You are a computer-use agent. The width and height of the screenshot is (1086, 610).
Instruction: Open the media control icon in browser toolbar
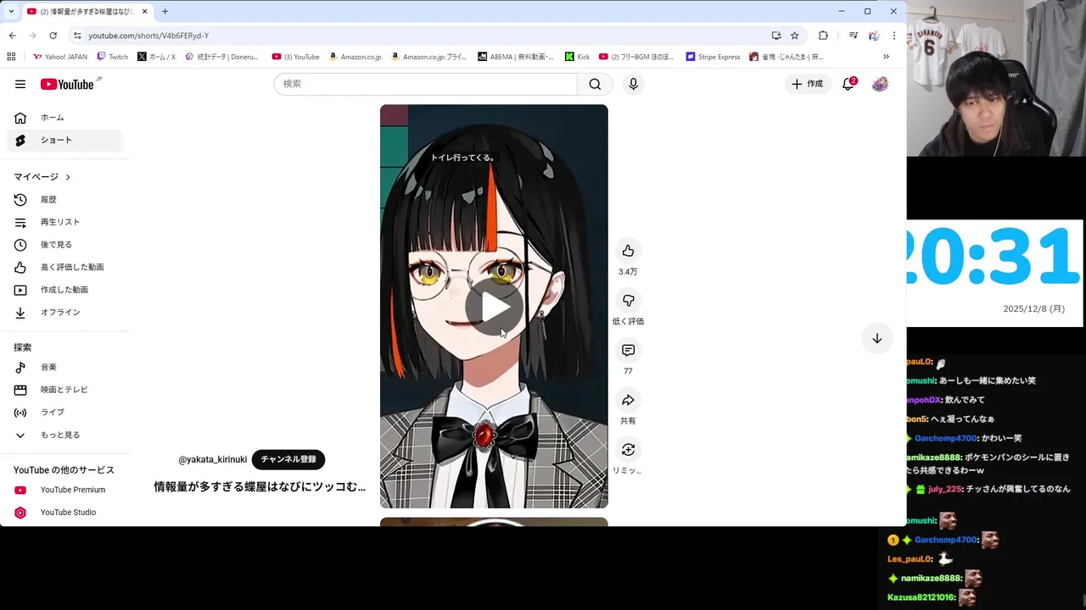coord(853,36)
